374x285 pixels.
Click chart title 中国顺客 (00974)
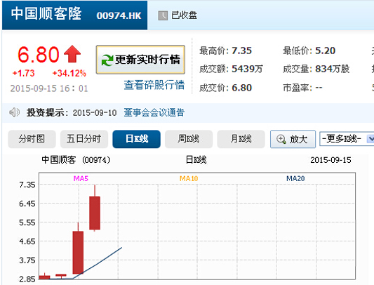[76, 160]
